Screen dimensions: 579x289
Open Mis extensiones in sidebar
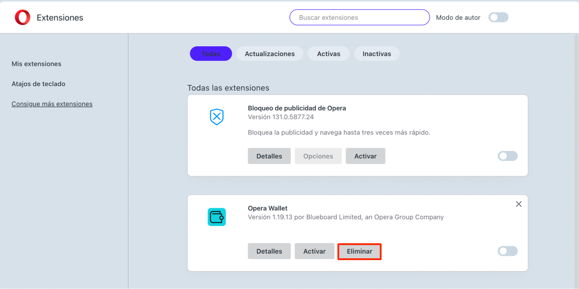(36, 64)
